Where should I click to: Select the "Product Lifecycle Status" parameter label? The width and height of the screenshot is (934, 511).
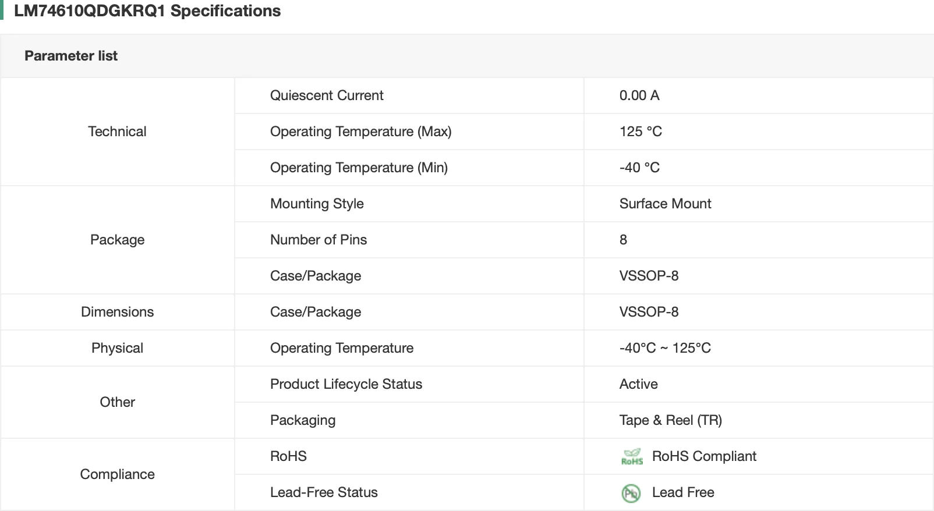346,384
